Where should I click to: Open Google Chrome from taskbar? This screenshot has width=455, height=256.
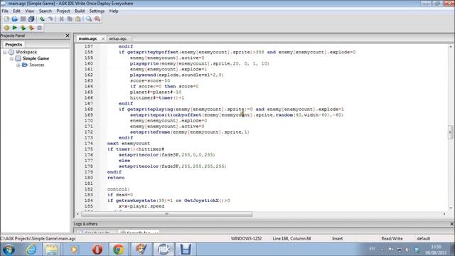pyautogui.click(x=118, y=250)
